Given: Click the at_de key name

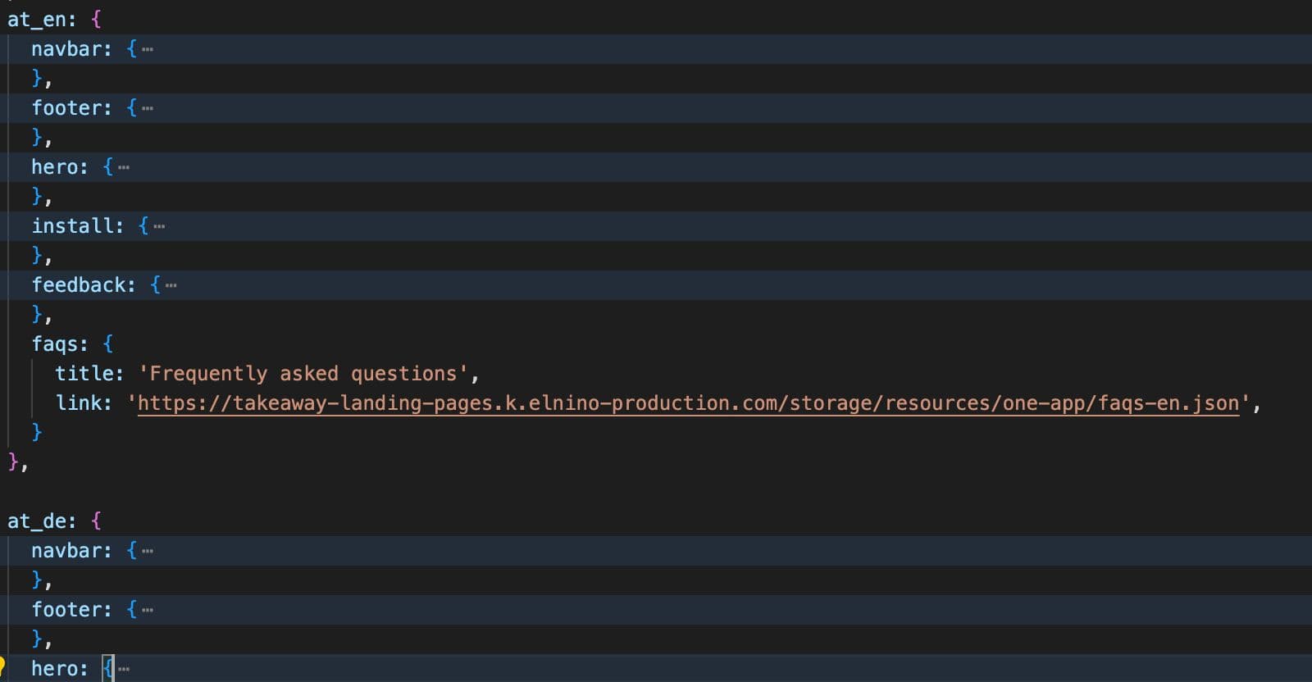Looking at the screenshot, I should (36, 521).
